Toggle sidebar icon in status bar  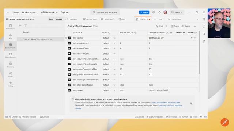click(x=7, y=117)
